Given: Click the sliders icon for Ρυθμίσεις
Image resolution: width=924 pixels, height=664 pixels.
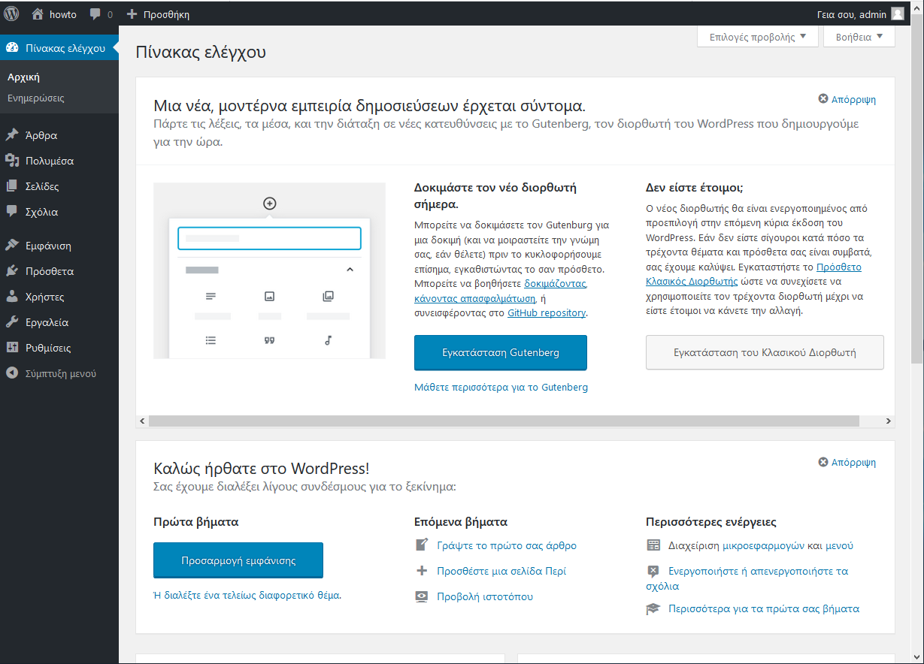Looking at the screenshot, I should click(x=12, y=348).
